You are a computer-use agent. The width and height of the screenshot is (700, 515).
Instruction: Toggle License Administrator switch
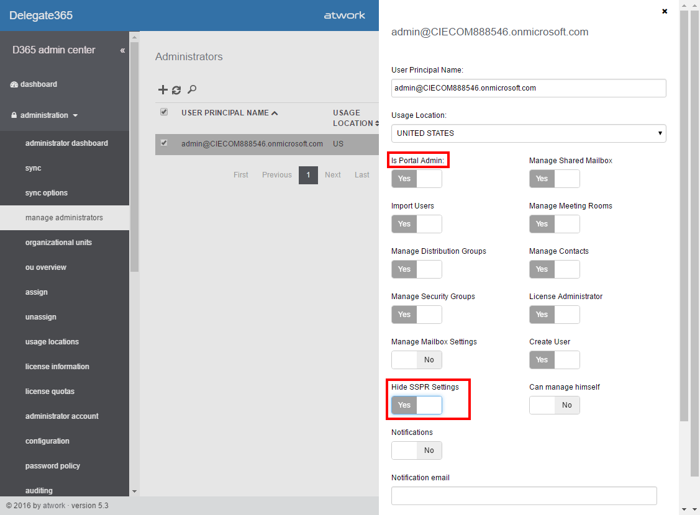click(555, 315)
